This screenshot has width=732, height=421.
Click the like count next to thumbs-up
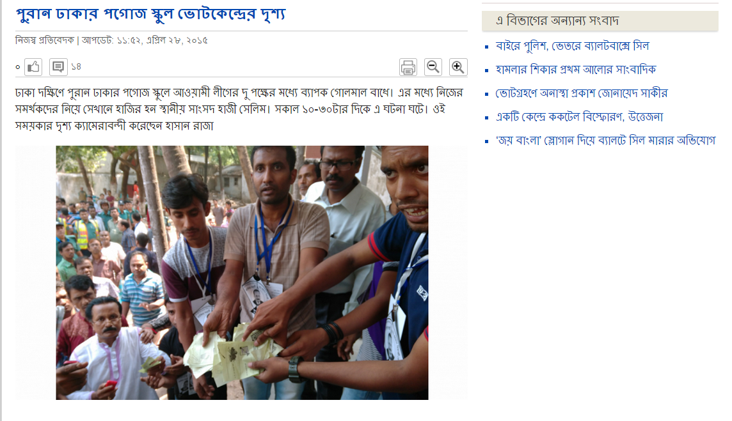[x=18, y=67]
